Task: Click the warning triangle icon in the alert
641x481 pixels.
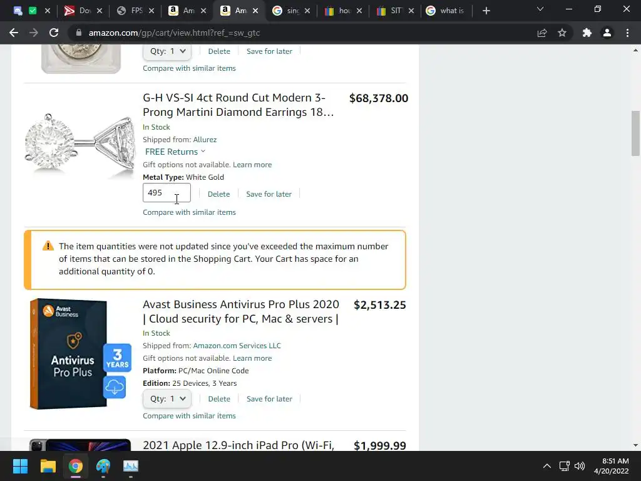Action: coord(48,246)
